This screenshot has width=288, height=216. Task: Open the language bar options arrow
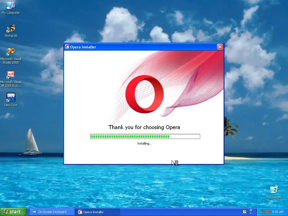click(251, 214)
